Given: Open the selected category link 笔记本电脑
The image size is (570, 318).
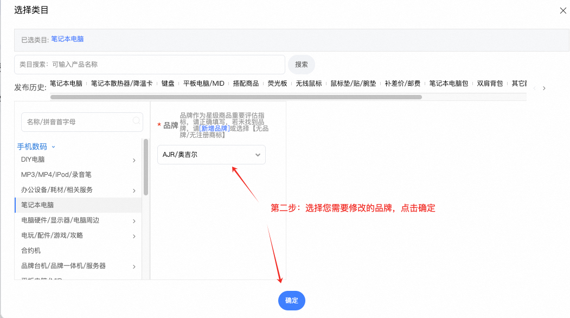Looking at the screenshot, I should point(67,39).
